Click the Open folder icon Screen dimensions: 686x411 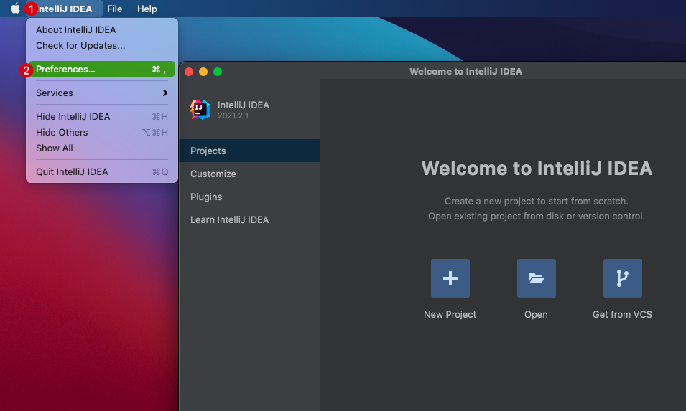(536, 278)
